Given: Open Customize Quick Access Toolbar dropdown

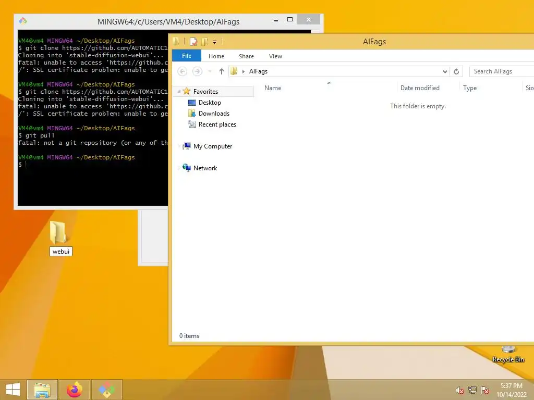Looking at the screenshot, I should (x=214, y=42).
